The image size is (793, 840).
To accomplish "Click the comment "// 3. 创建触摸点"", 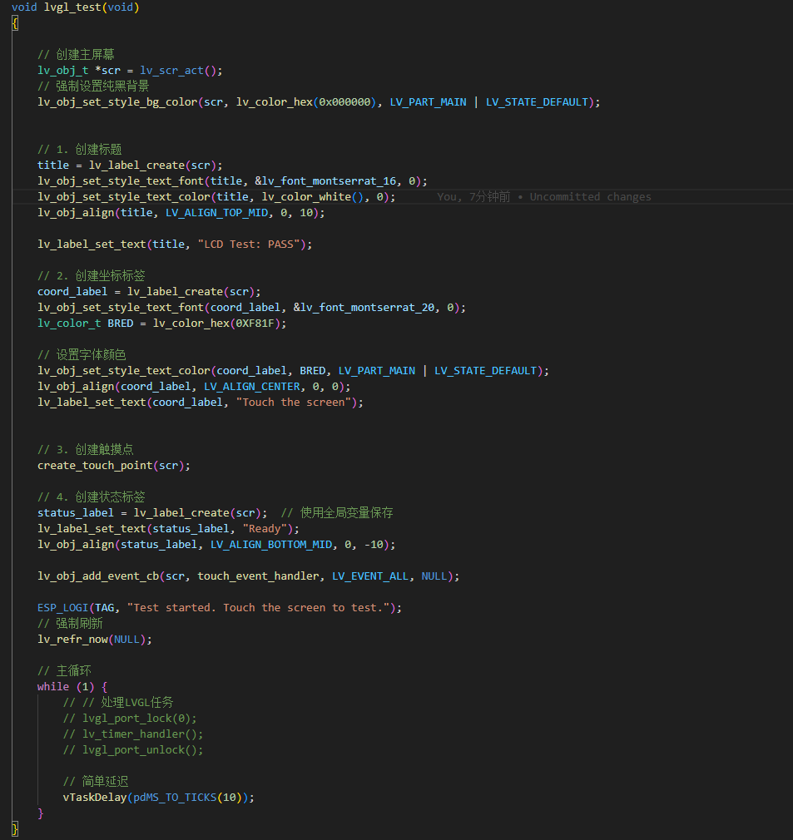I will point(85,449).
